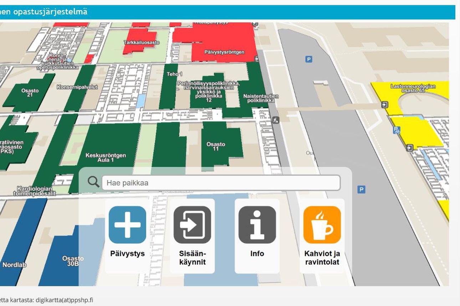This screenshot has width=460, height=306.
Task: Open the Info shortcut icon
Action: 257,225
